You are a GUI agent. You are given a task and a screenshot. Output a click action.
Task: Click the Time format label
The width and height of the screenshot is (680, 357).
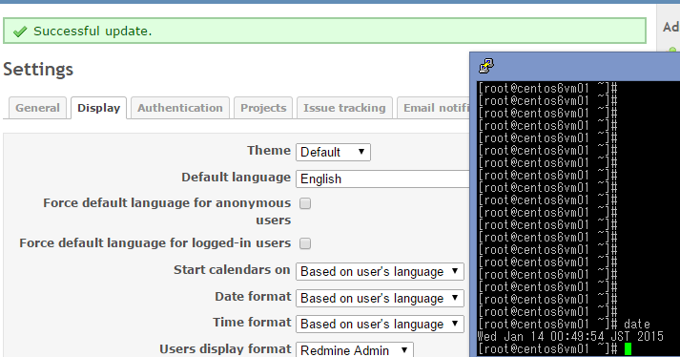coord(252,323)
